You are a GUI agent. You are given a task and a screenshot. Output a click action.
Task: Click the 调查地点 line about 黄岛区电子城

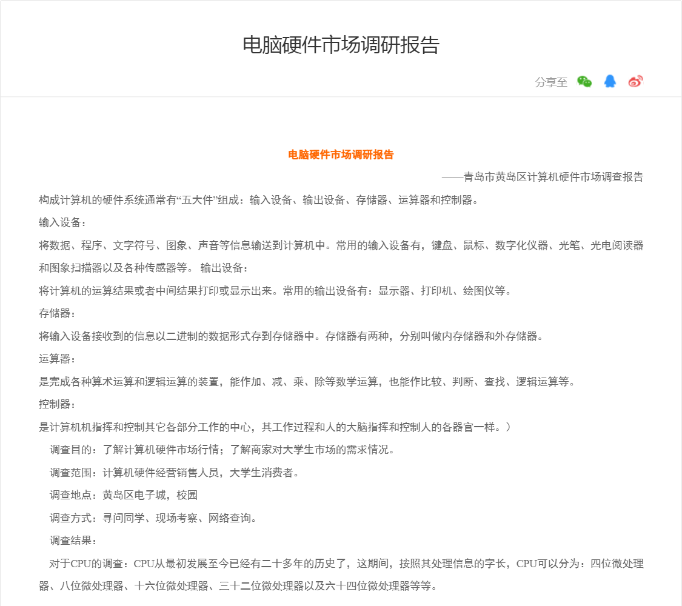(x=124, y=496)
